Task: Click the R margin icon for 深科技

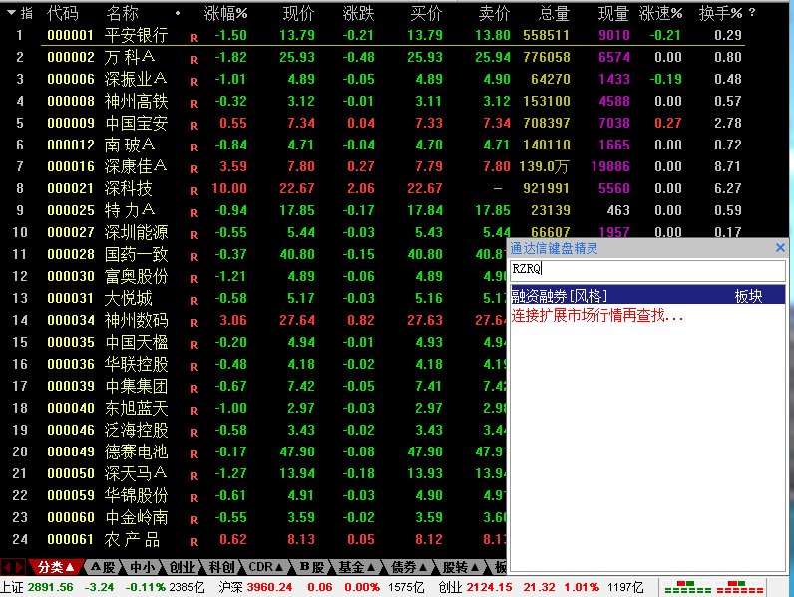Action: pyautogui.click(x=194, y=189)
